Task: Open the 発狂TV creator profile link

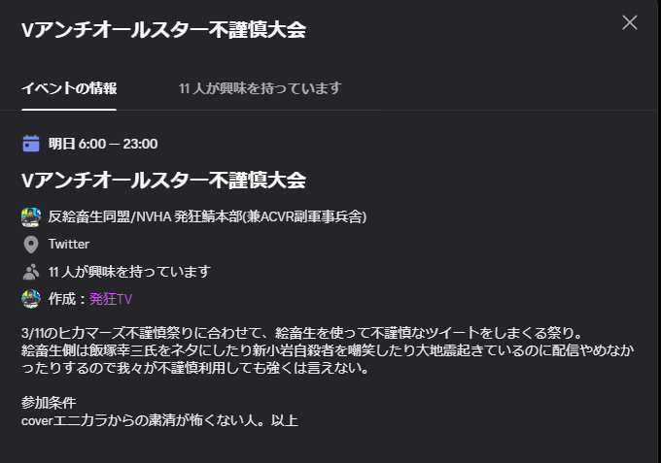Action: [x=111, y=299]
